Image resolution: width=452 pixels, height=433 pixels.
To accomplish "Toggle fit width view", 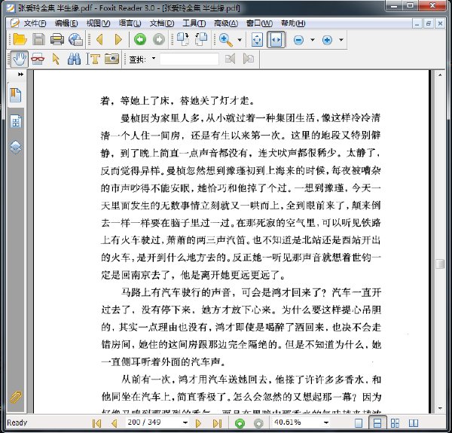I will [276, 40].
